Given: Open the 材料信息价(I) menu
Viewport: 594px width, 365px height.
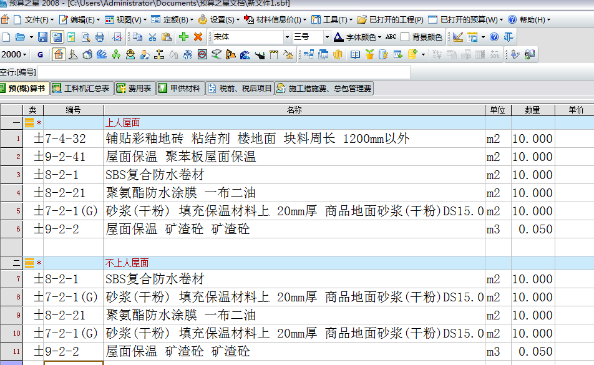Looking at the screenshot, I should [x=275, y=20].
